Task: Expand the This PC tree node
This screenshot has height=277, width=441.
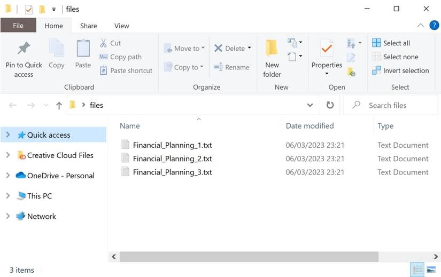Action: pos(8,196)
